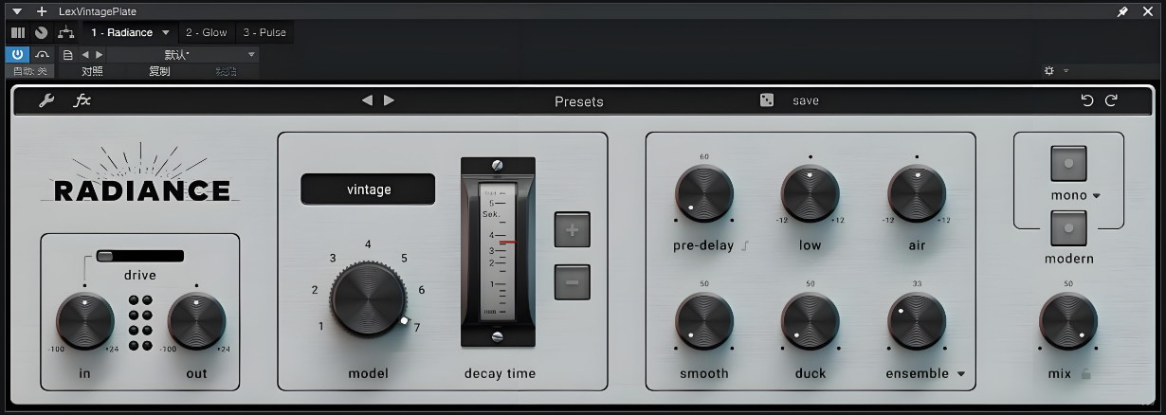Click the wrench settings icon
Screen dimensions: 1166x415
[46, 100]
